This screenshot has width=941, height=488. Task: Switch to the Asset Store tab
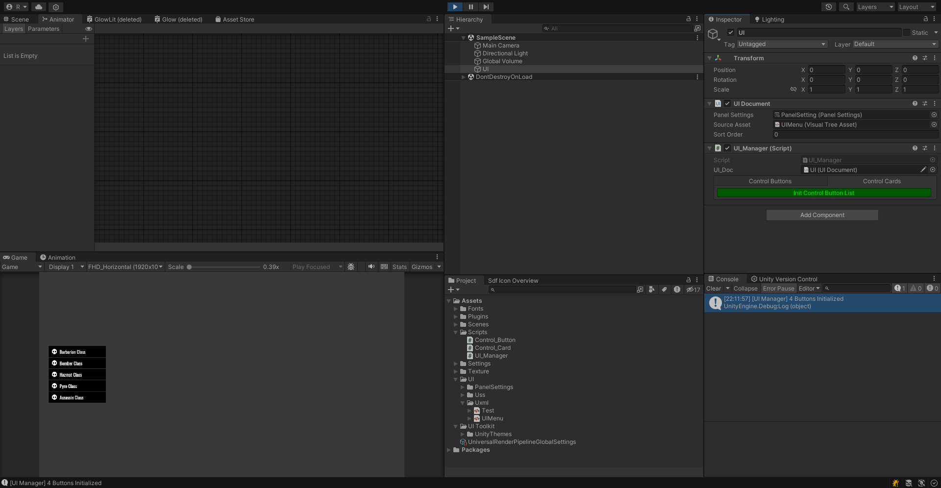[238, 20]
